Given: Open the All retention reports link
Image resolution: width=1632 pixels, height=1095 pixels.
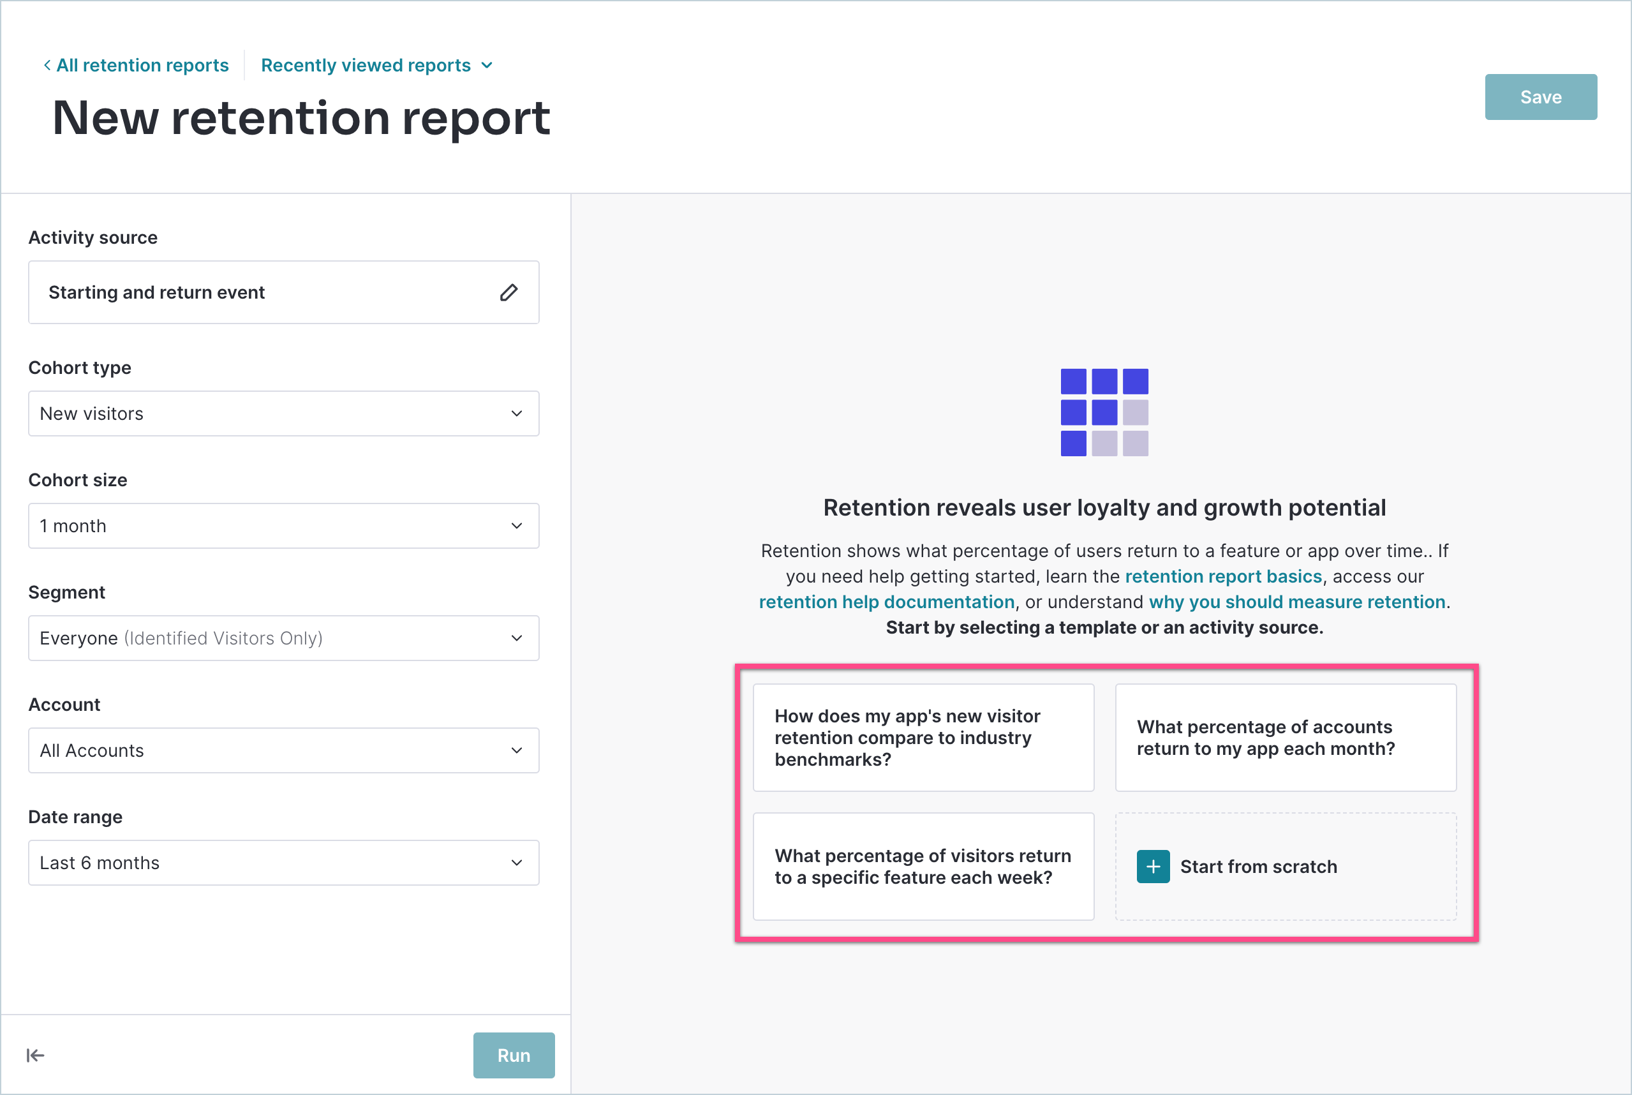Looking at the screenshot, I should [142, 65].
